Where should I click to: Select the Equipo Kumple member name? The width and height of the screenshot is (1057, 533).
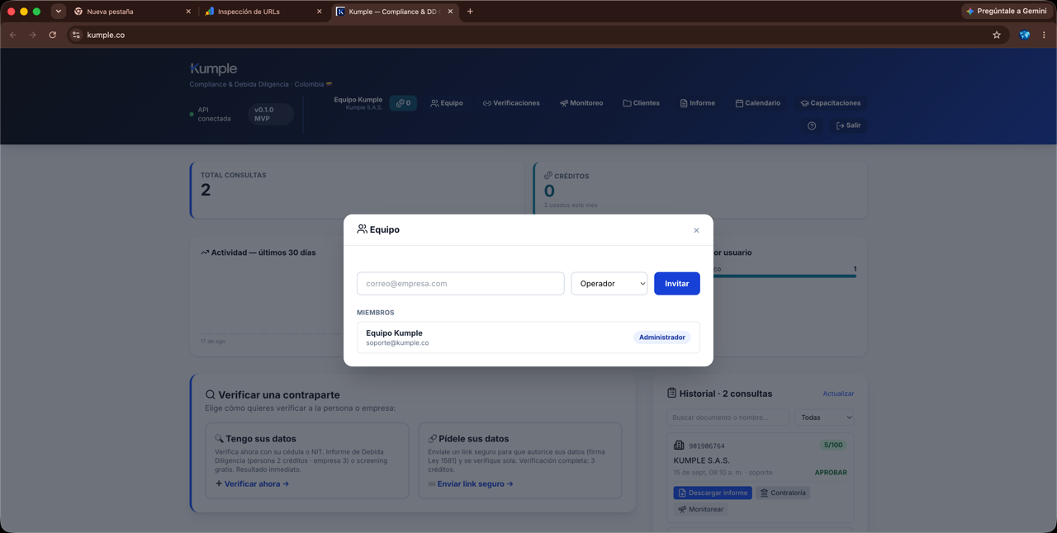pyautogui.click(x=394, y=333)
